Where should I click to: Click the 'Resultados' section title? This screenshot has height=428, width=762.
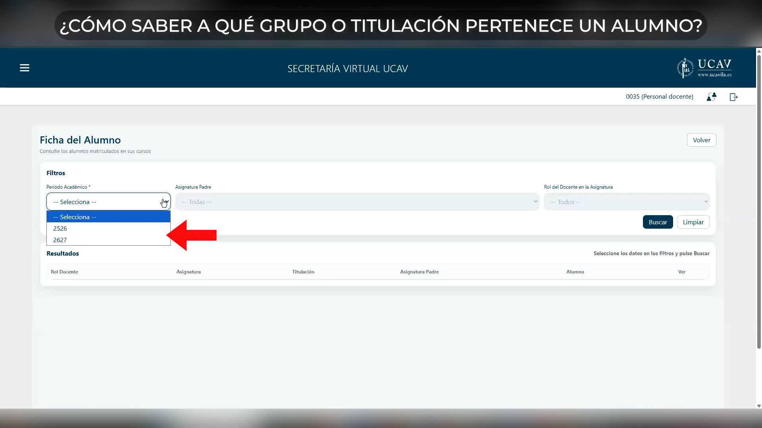[x=63, y=253]
